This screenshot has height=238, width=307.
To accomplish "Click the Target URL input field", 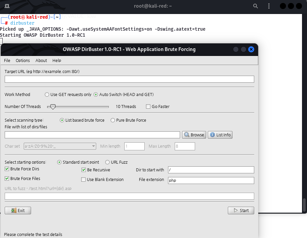I will [129, 79].
